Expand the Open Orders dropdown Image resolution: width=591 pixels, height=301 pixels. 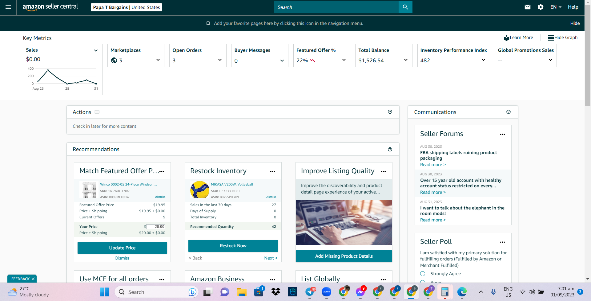tap(220, 60)
